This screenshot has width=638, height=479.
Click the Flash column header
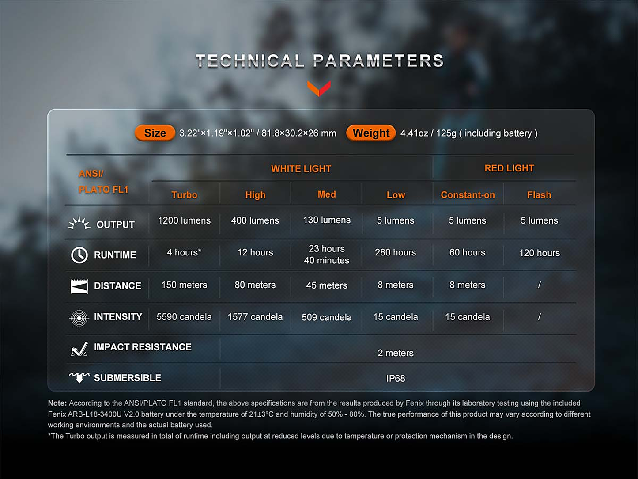coord(539,195)
